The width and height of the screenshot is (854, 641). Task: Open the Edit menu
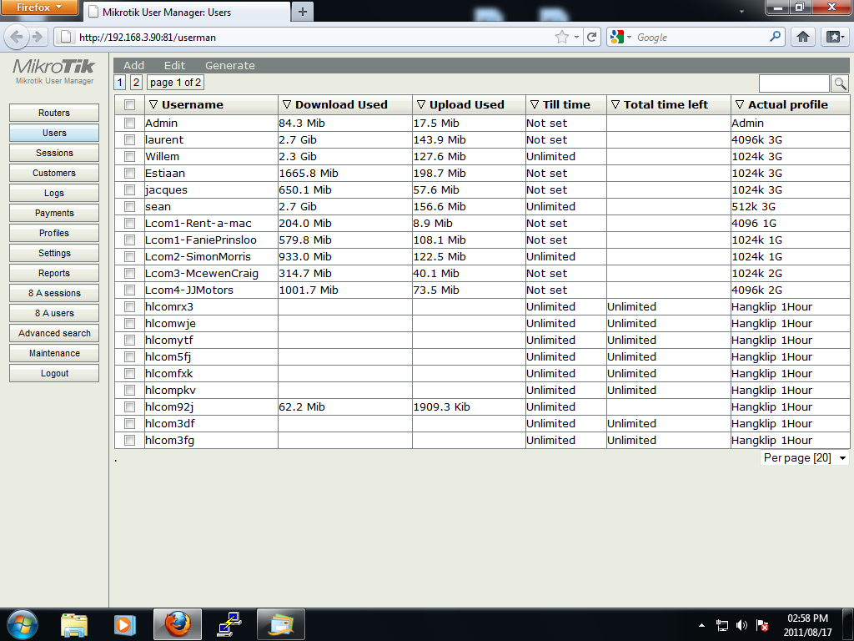(174, 65)
